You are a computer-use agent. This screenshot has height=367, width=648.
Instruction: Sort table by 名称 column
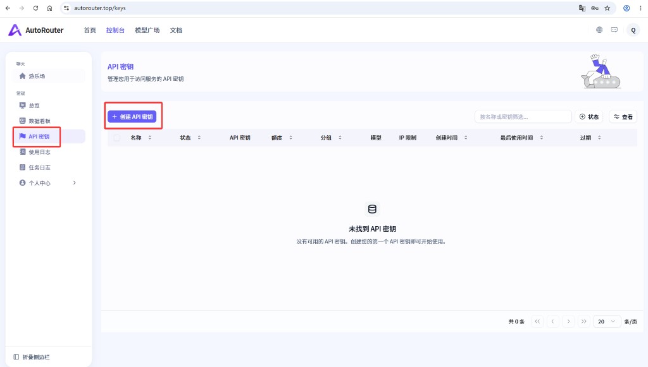pos(141,138)
